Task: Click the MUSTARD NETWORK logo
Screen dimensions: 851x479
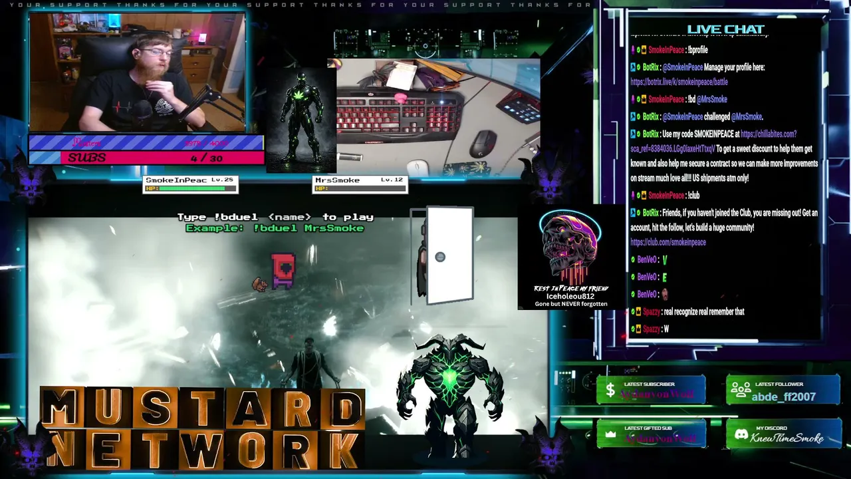Action: click(202, 427)
